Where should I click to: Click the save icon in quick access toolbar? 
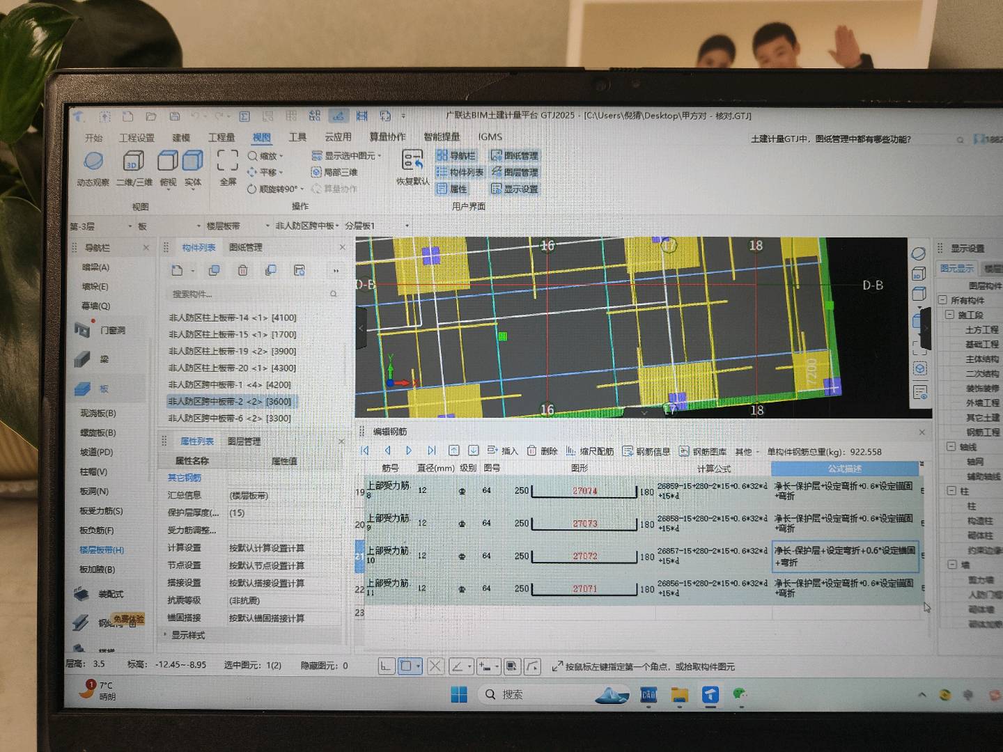point(175,116)
